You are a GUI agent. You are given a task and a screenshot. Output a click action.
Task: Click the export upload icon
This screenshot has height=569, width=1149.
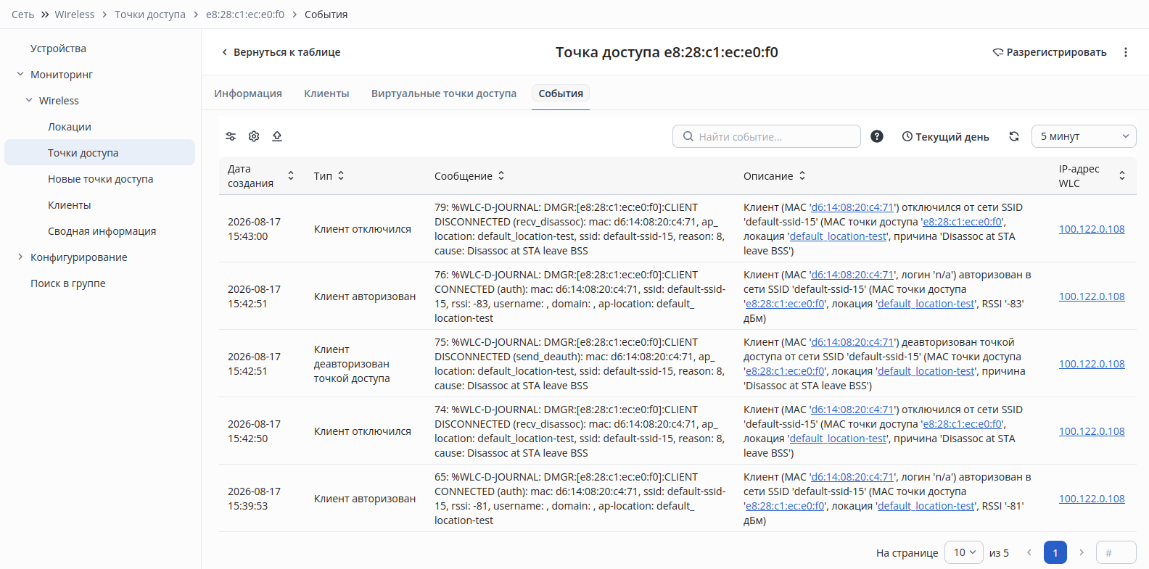click(x=277, y=136)
